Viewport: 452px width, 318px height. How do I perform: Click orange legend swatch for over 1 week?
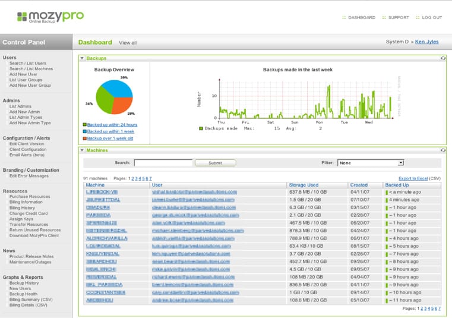coord(85,138)
